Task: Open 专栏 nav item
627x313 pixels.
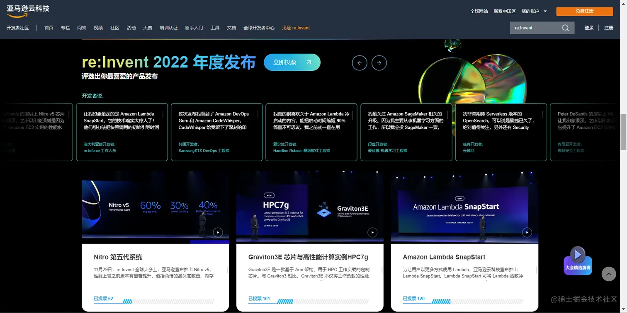Action: (x=65, y=28)
